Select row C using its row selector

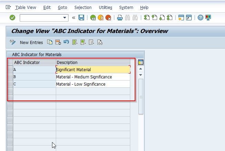click(10, 84)
